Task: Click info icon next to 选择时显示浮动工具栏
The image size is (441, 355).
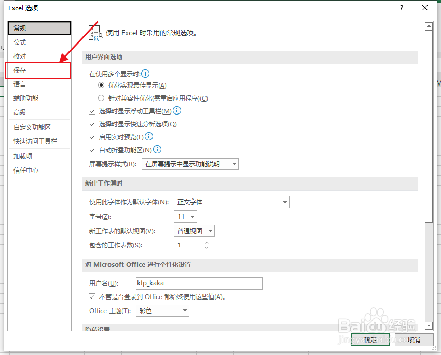Action: coord(176,111)
